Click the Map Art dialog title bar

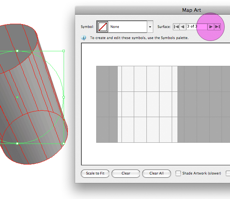pos(153,10)
